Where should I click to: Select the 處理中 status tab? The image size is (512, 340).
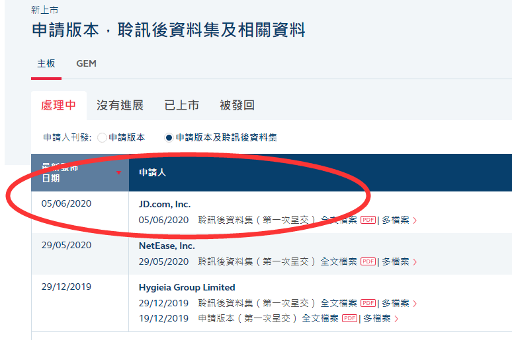[x=59, y=105]
